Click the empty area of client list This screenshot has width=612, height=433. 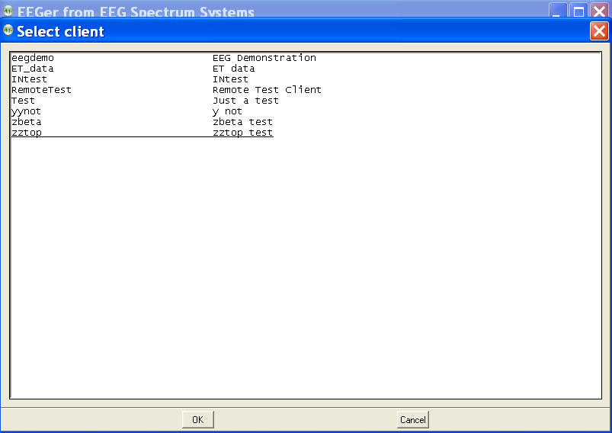305,267
